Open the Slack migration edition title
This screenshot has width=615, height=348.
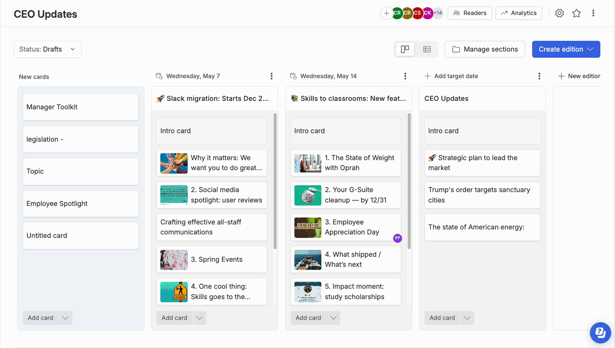point(213,99)
